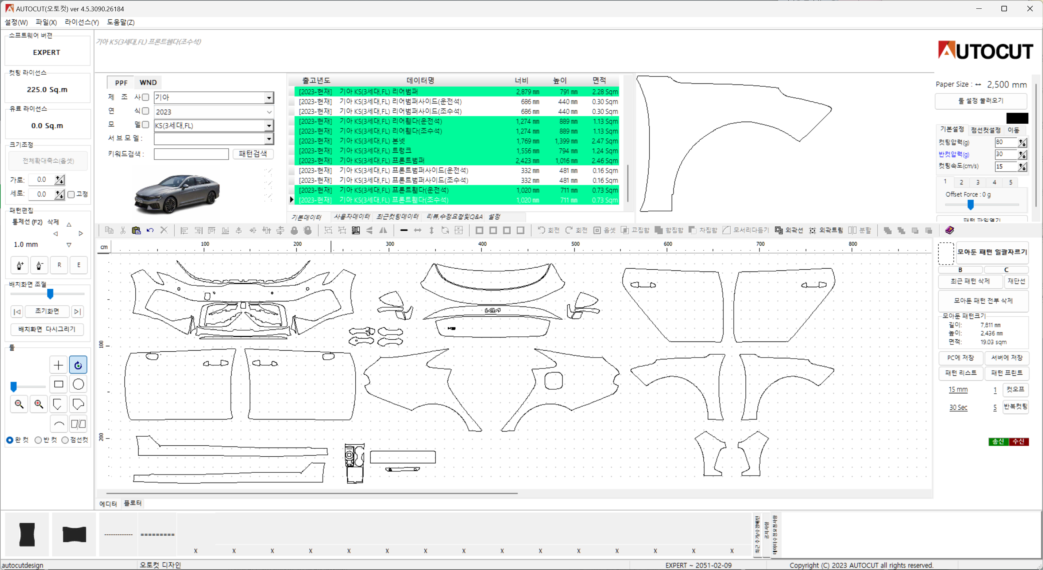Screen dimensions: 1043x570
Task: Click the lock padlock icon
Action: 294,230
